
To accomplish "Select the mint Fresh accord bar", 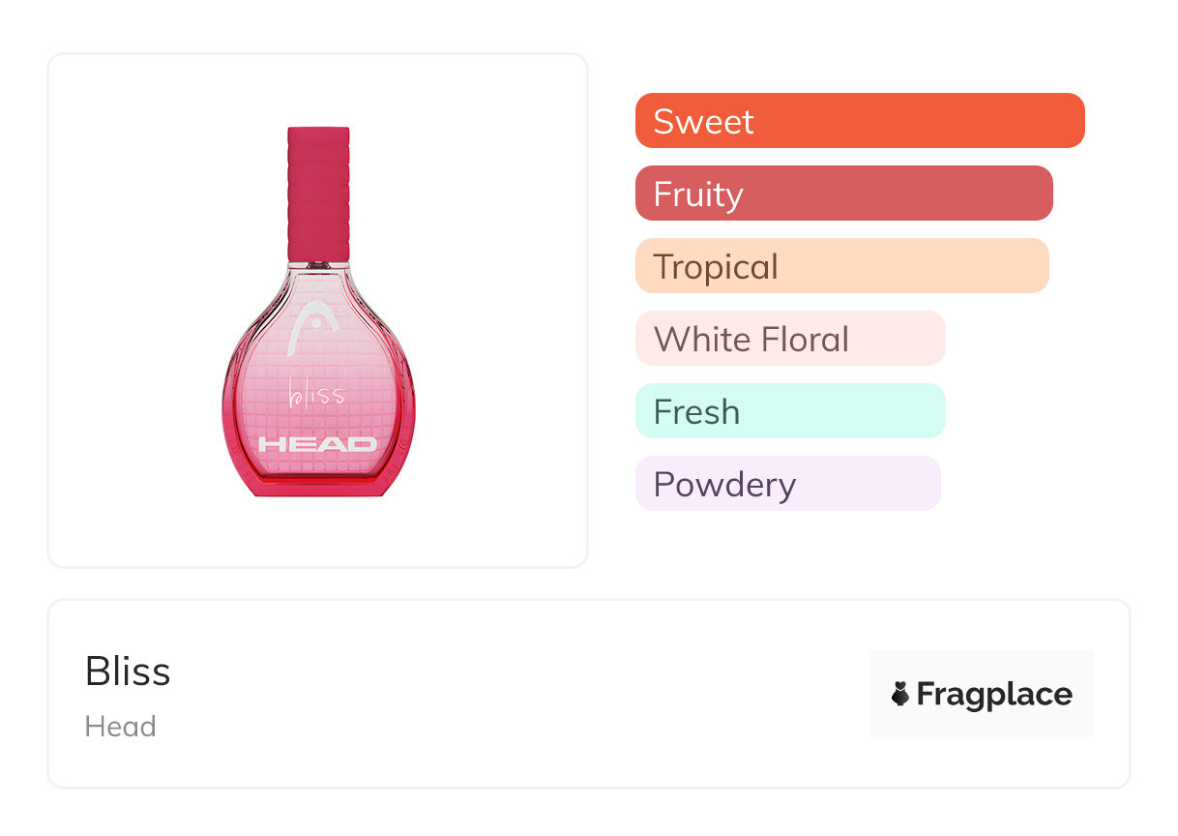I will 789,411.
